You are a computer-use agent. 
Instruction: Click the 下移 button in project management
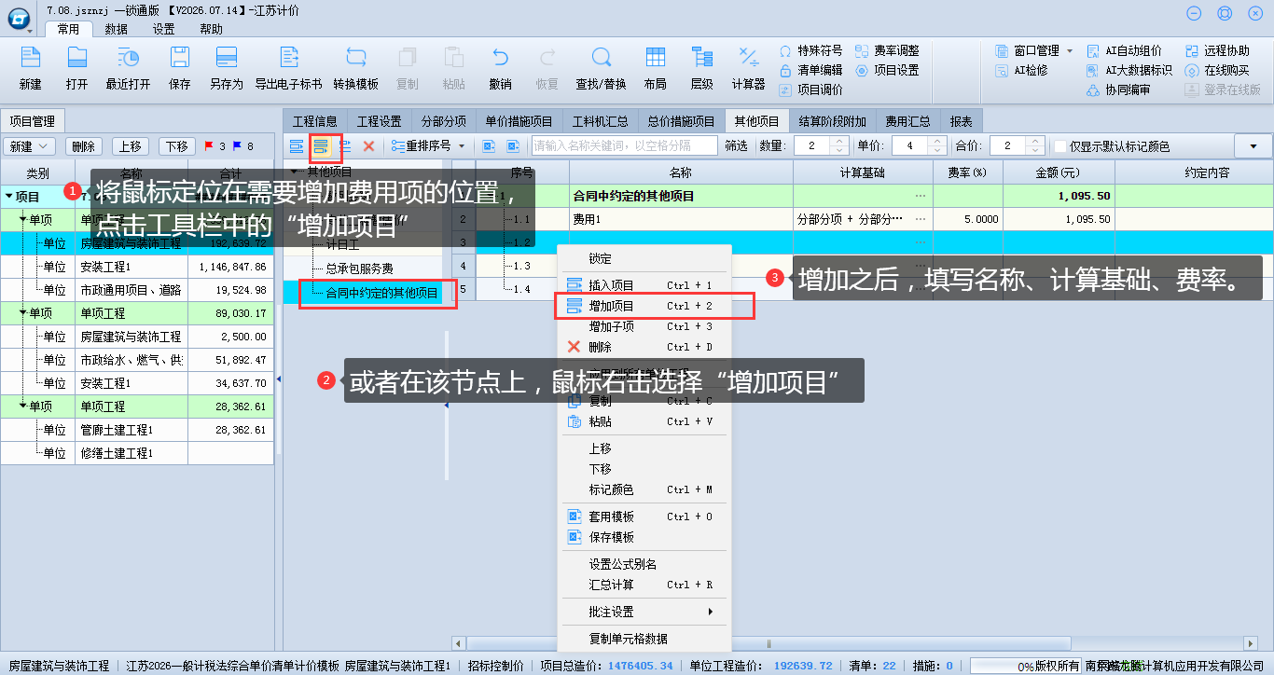[x=177, y=146]
